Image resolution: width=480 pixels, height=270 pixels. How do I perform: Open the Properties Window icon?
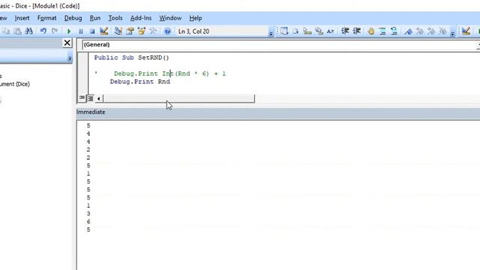pos(130,31)
